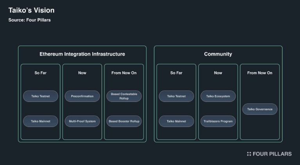The width and height of the screenshot is (300, 165).
Task: Select "From Now On" heading under Ethereum Integration Infrastructure
Action: [x=124, y=73]
